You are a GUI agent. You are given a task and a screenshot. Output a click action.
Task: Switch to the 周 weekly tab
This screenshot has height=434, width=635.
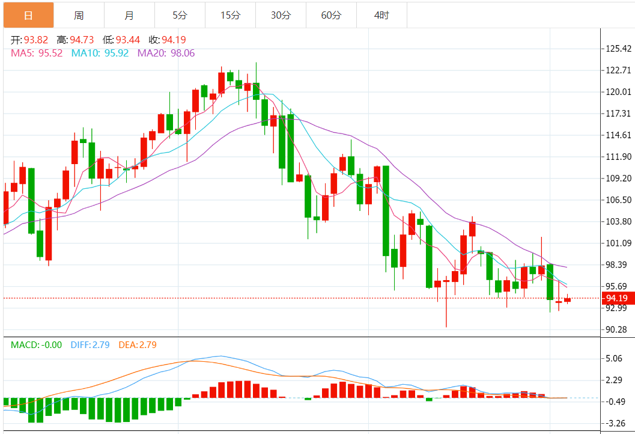click(79, 16)
